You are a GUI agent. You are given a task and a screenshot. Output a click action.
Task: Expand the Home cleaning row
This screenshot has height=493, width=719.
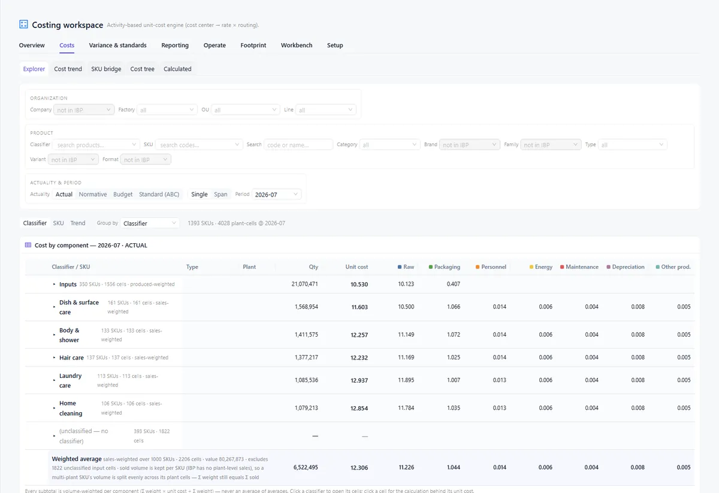click(x=54, y=408)
